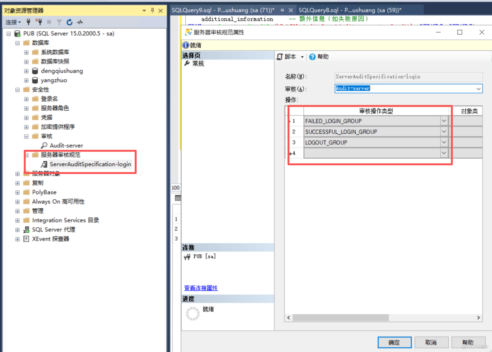492x352 pixels.
Task: Click the pin icon on 对象资源管理器 panel
Action: pyautogui.click(x=153, y=10)
